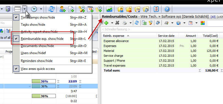Click the second folder with person icon
This screenshot has height=104, width=223.
point(129,9)
